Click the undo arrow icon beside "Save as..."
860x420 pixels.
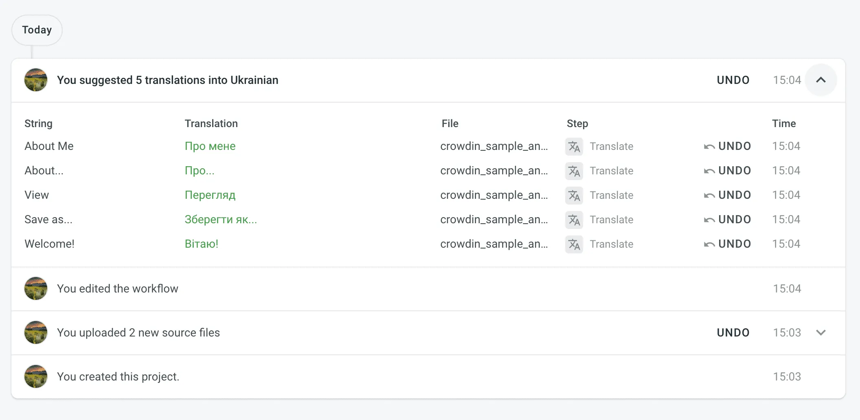point(709,220)
